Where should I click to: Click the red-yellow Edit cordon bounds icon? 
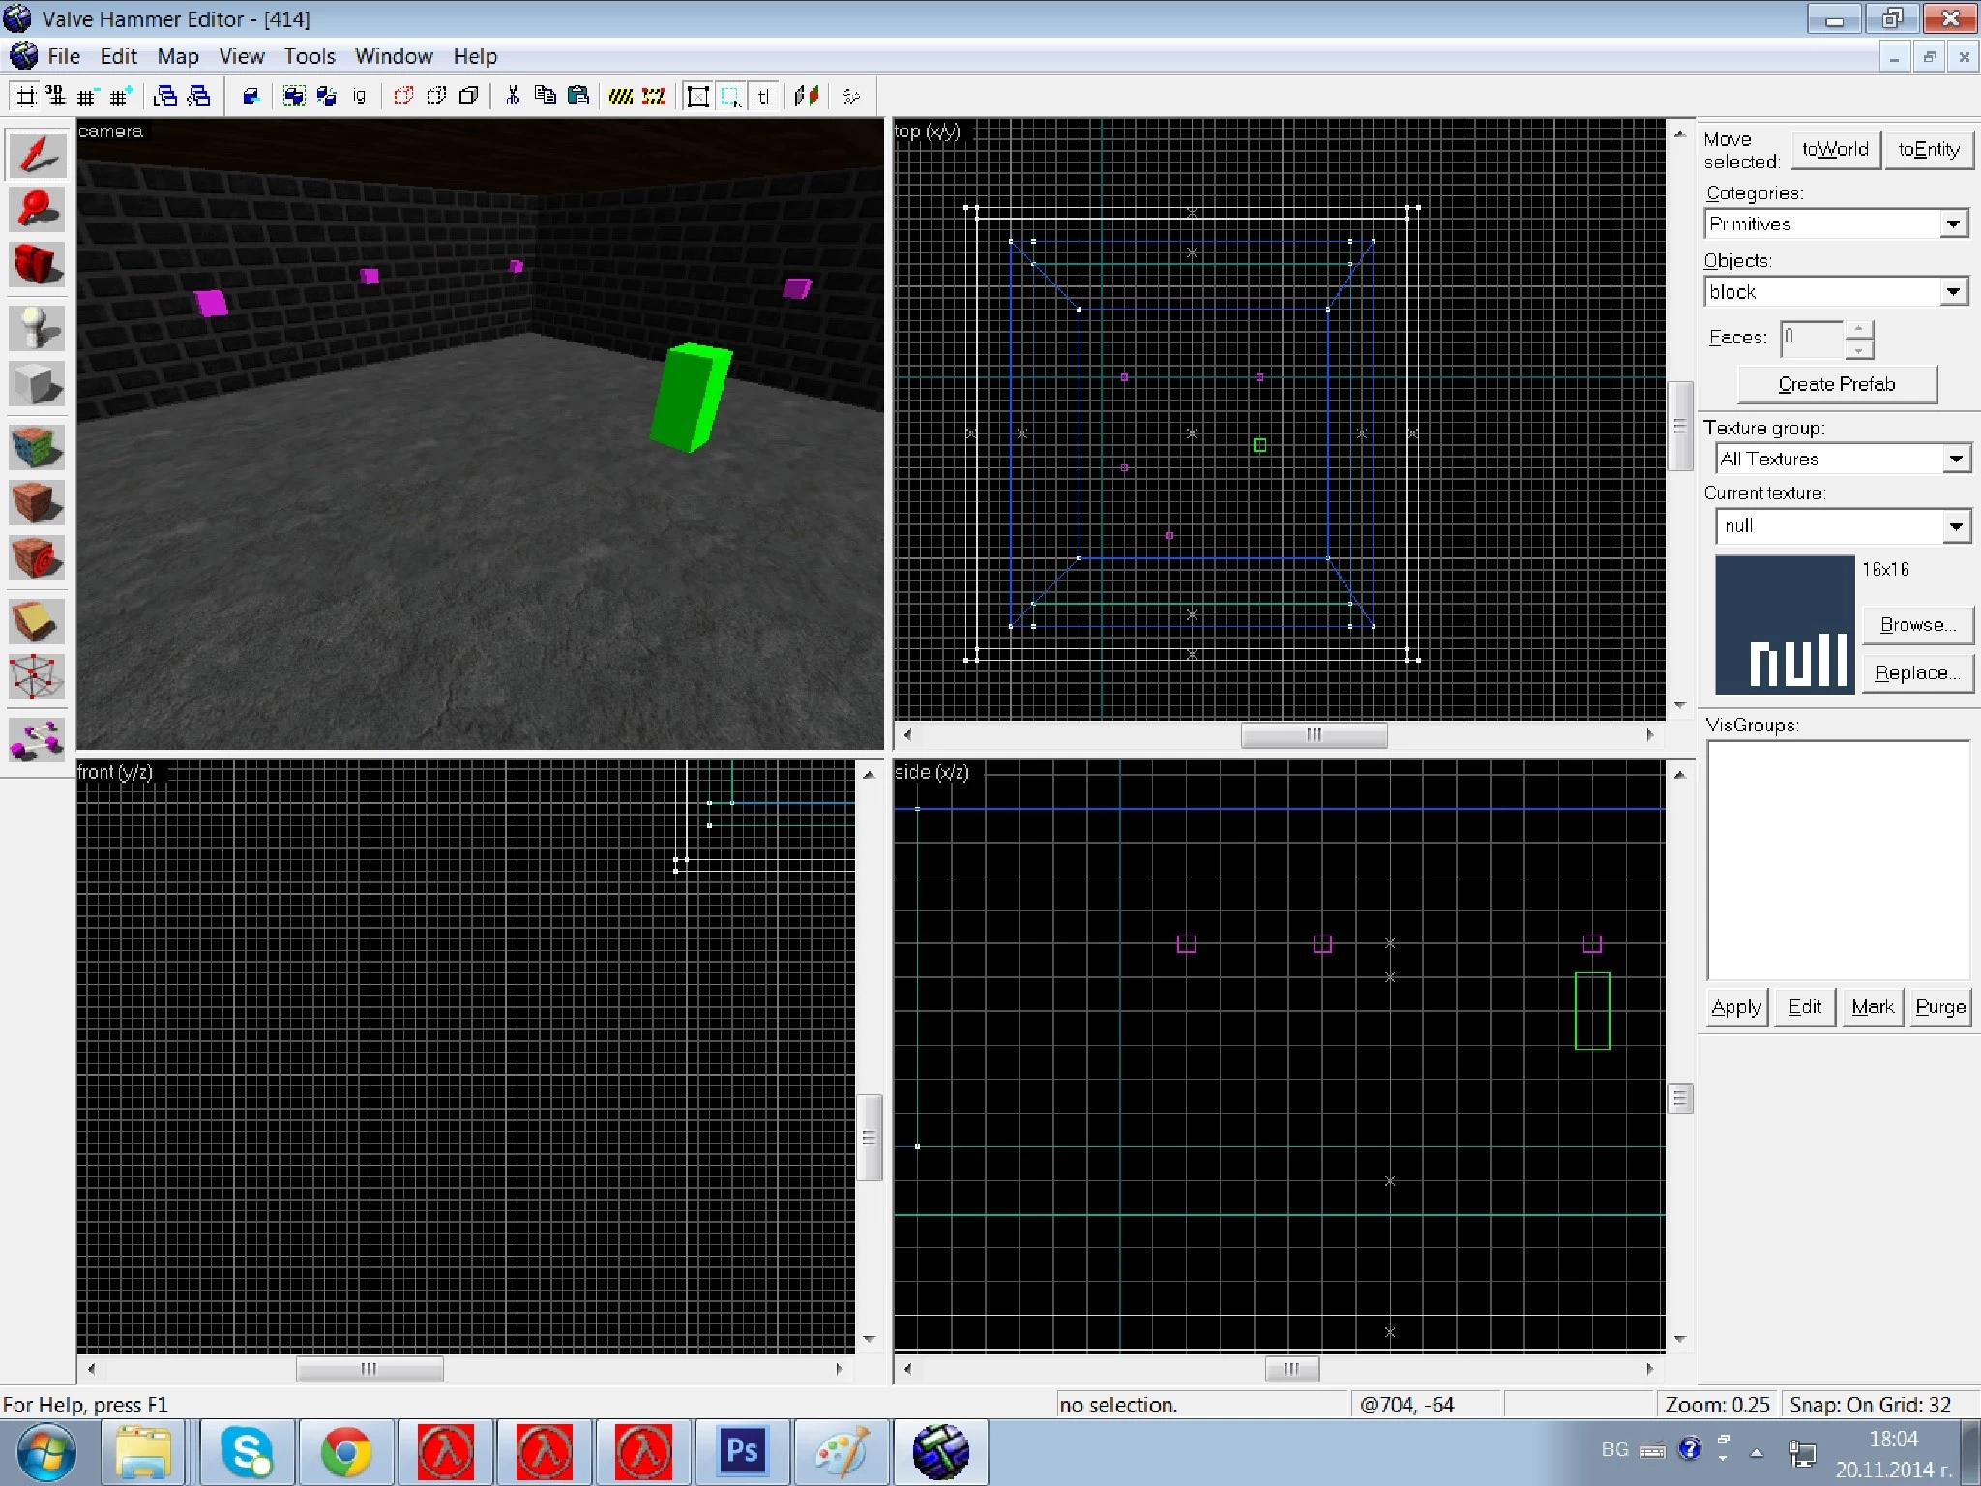(x=654, y=96)
